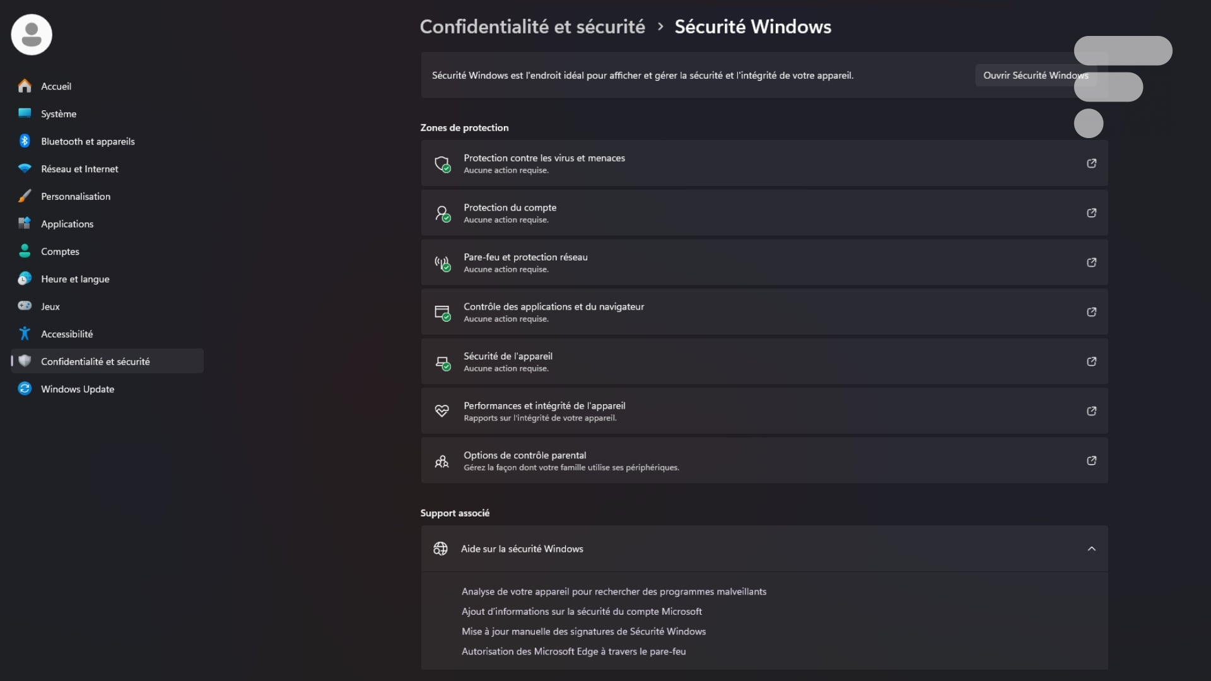Select the "Protection du compte" user icon
This screenshot has height=681, width=1211.
coord(443,212)
